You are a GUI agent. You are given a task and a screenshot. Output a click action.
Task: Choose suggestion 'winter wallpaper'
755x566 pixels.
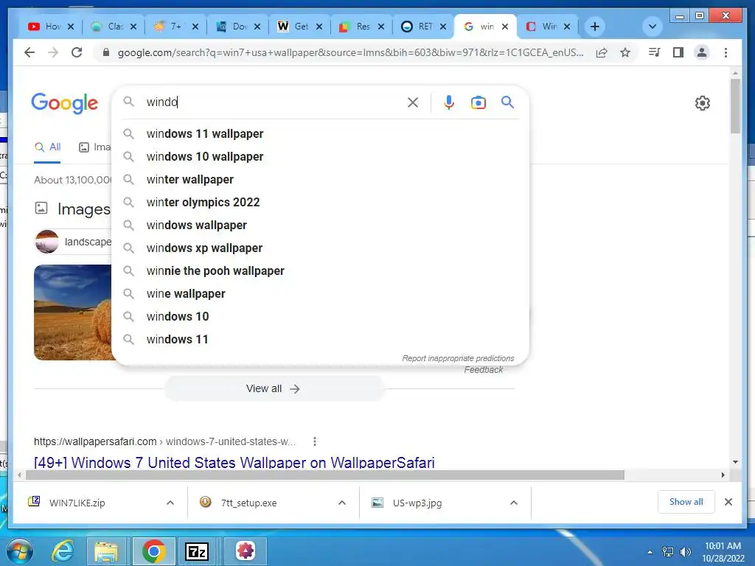point(320,180)
